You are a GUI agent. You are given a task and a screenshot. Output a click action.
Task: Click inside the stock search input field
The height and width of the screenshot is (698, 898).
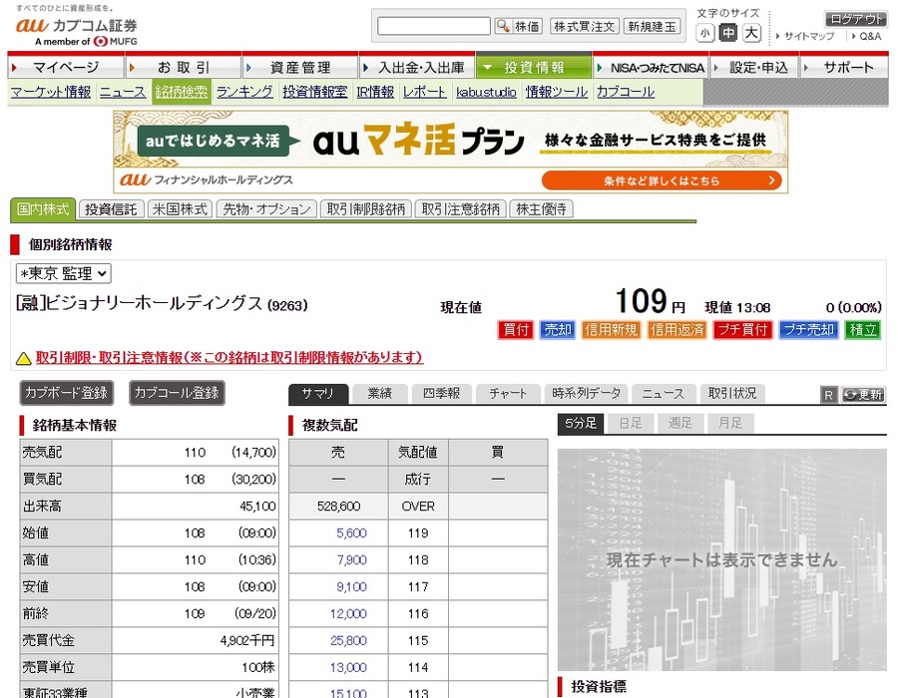point(431,25)
